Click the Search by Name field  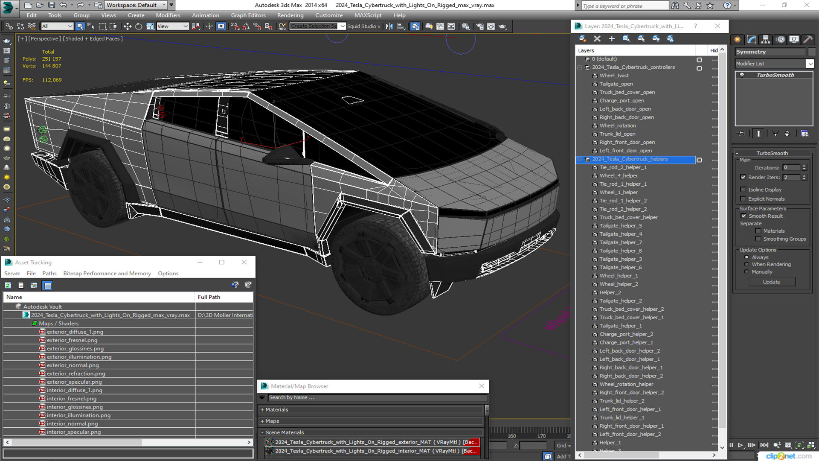pos(377,398)
